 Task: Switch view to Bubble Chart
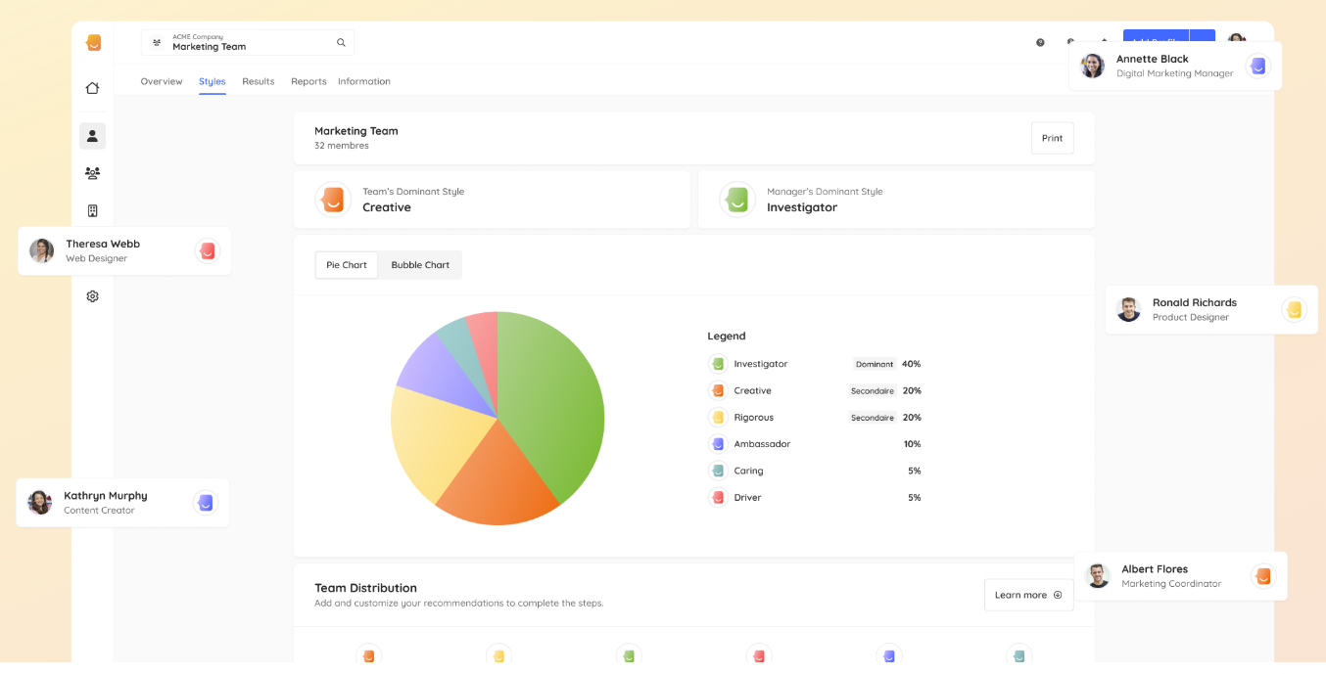(x=420, y=264)
